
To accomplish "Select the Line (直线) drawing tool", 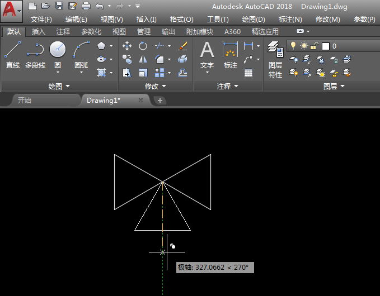I will click(x=12, y=50).
